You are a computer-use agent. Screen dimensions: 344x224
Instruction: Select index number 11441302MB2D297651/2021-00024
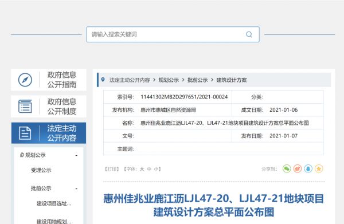[184, 97]
